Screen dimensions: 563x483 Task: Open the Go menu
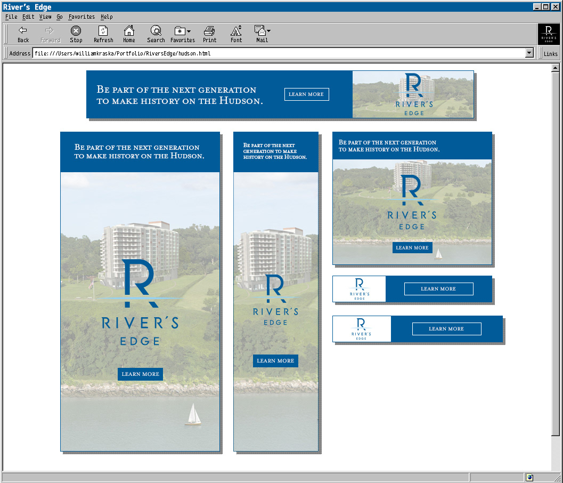(x=60, y=17)
